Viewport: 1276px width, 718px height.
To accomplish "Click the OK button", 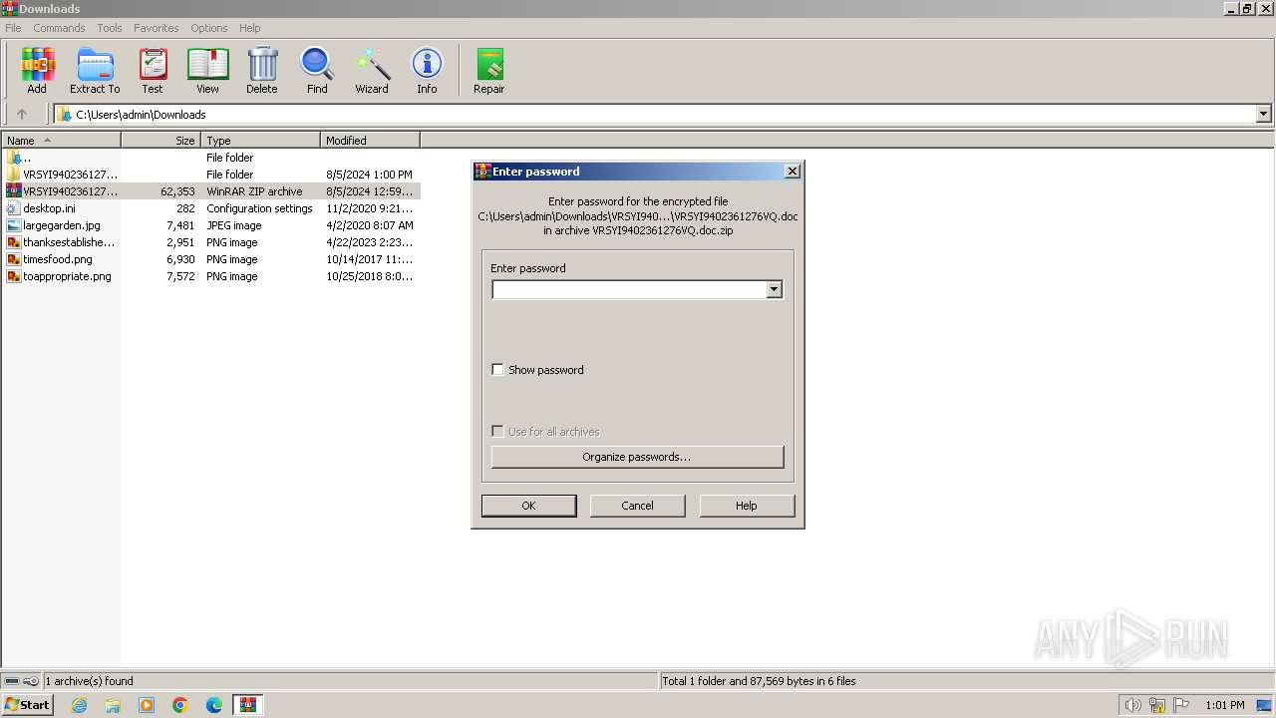I will coord(528,506).
